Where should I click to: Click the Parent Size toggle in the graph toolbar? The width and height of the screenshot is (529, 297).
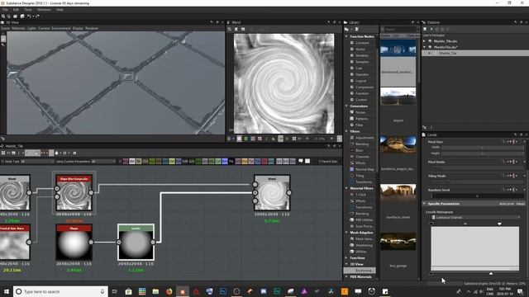point(328,162)
